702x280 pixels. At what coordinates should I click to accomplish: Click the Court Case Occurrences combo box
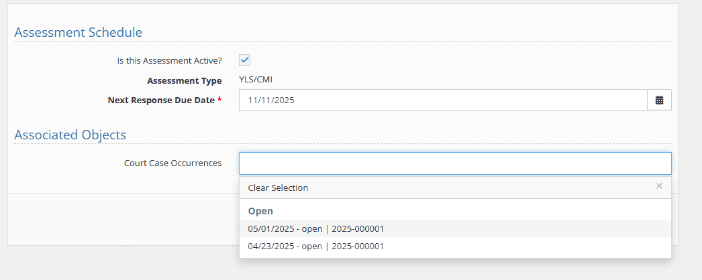pyautogui.click(x=454, y=163)
